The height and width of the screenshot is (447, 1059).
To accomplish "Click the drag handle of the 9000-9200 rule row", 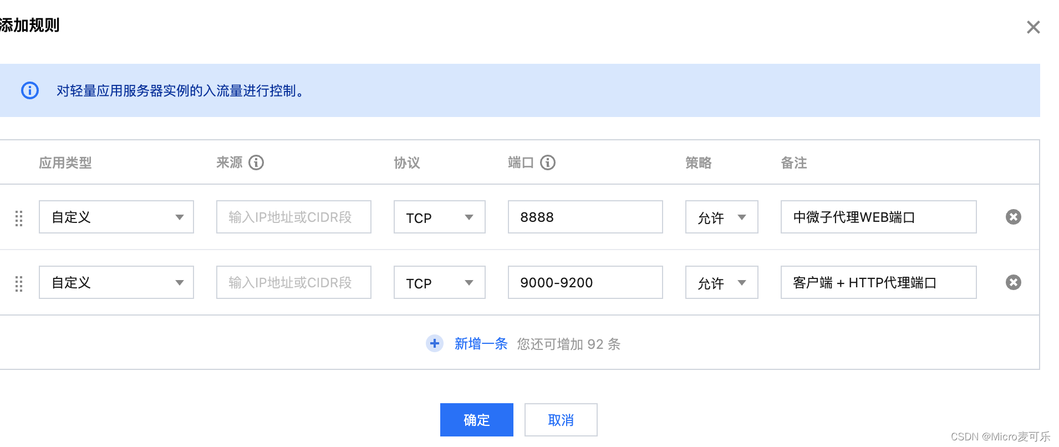I will point(19,283).
